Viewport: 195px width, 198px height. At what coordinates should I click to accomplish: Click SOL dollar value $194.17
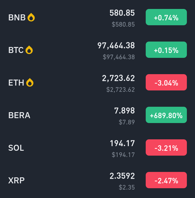pos(123,155)
